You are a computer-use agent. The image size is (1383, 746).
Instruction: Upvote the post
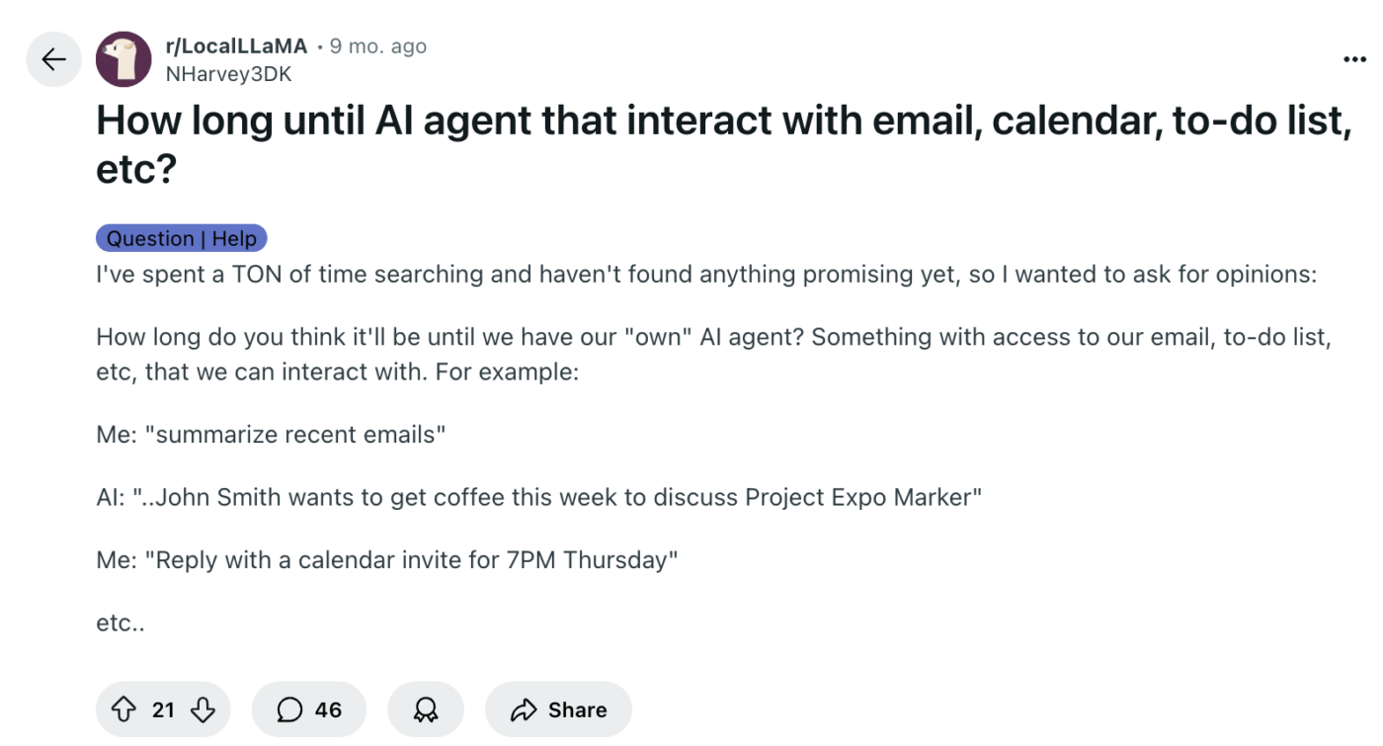(x=122, y=708)
